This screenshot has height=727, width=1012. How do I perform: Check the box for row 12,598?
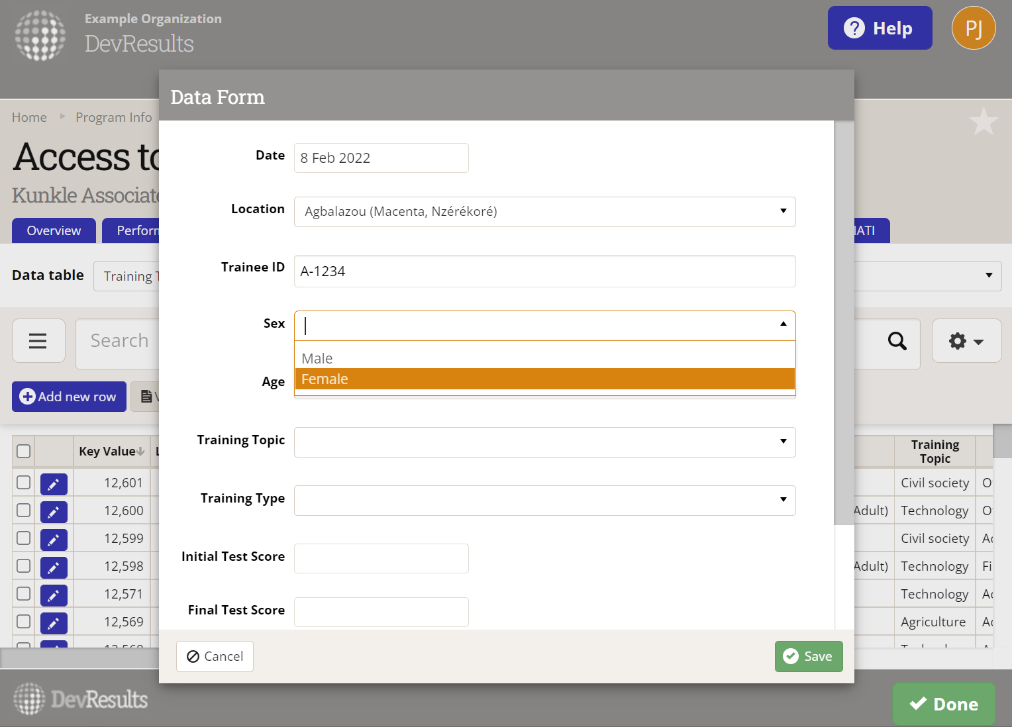click(x=24, y=565)
